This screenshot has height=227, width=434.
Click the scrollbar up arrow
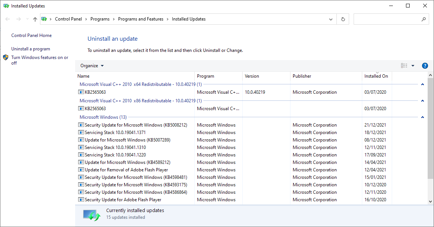430,75
